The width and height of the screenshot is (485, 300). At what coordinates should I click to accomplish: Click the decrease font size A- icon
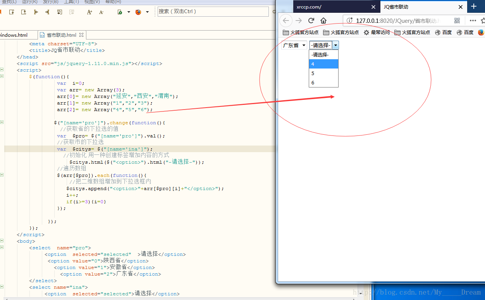point(101,12)
